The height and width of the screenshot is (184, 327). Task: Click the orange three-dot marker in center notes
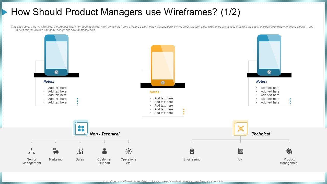(x=184, y=112)
